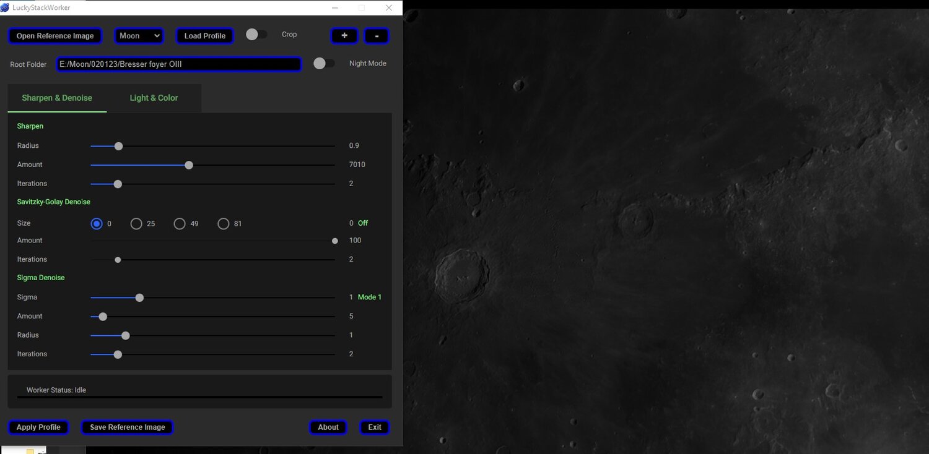Click the Sharpen Iterations slider
Image resolution: width=929 pixels, height=454 pixels.
212,184
